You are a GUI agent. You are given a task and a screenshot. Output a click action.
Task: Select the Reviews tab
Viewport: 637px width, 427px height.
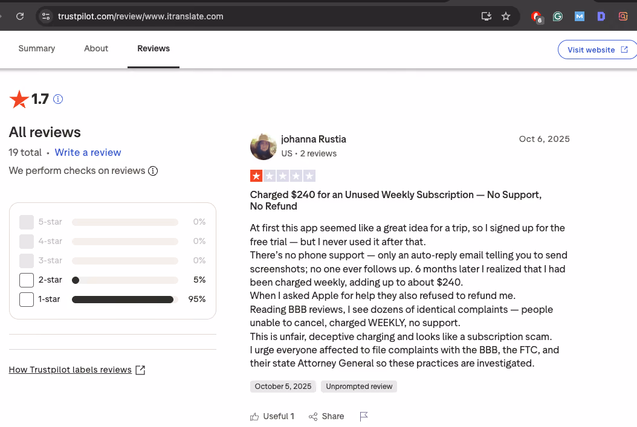click(x=154, y=49)
